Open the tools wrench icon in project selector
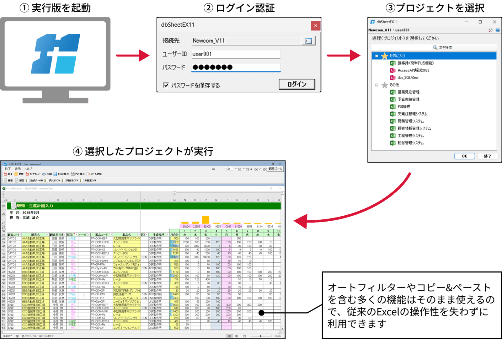 point(490,30)
